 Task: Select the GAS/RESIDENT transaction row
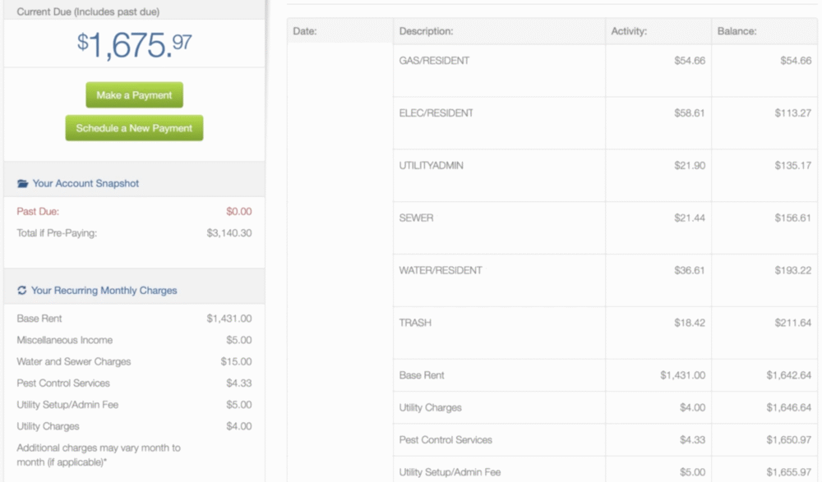434,62
